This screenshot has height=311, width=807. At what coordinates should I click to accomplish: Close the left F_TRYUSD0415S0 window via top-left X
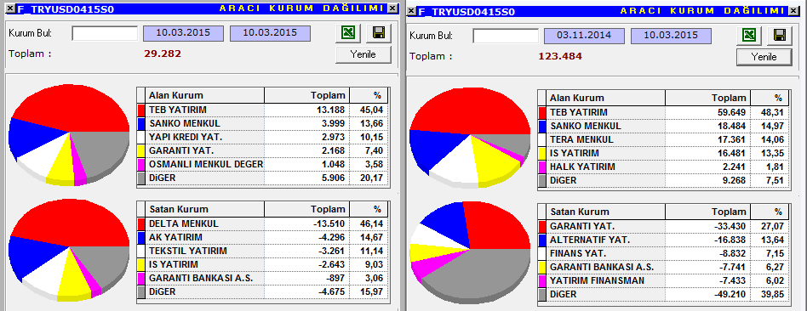pyautogui.click(x=9, y=8)
